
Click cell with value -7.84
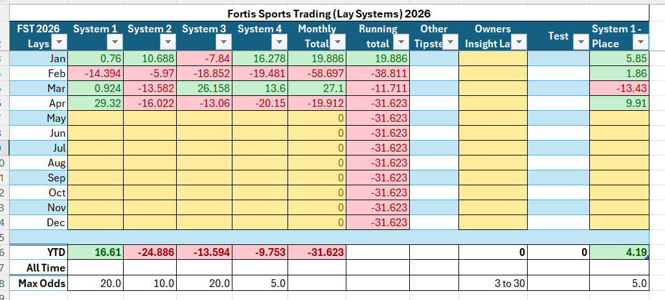[204, 58]
